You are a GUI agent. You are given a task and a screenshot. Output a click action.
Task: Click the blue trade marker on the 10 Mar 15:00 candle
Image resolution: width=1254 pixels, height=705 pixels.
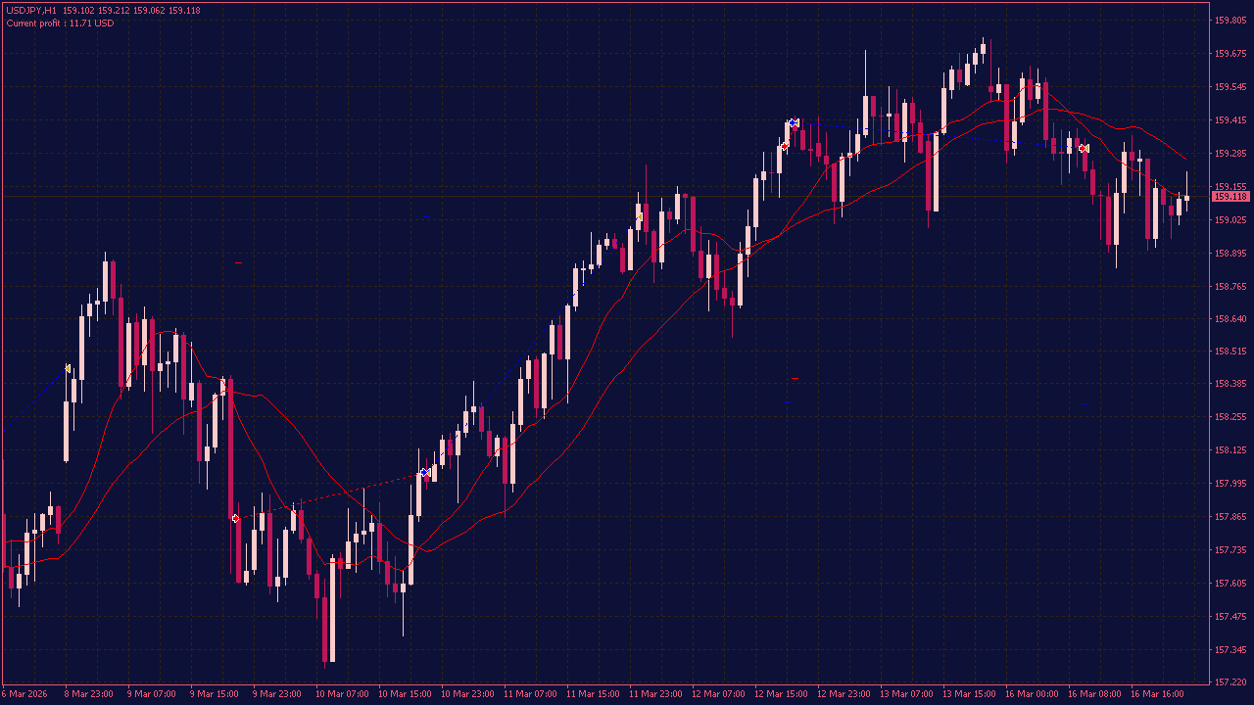click(x=424, y=473)
